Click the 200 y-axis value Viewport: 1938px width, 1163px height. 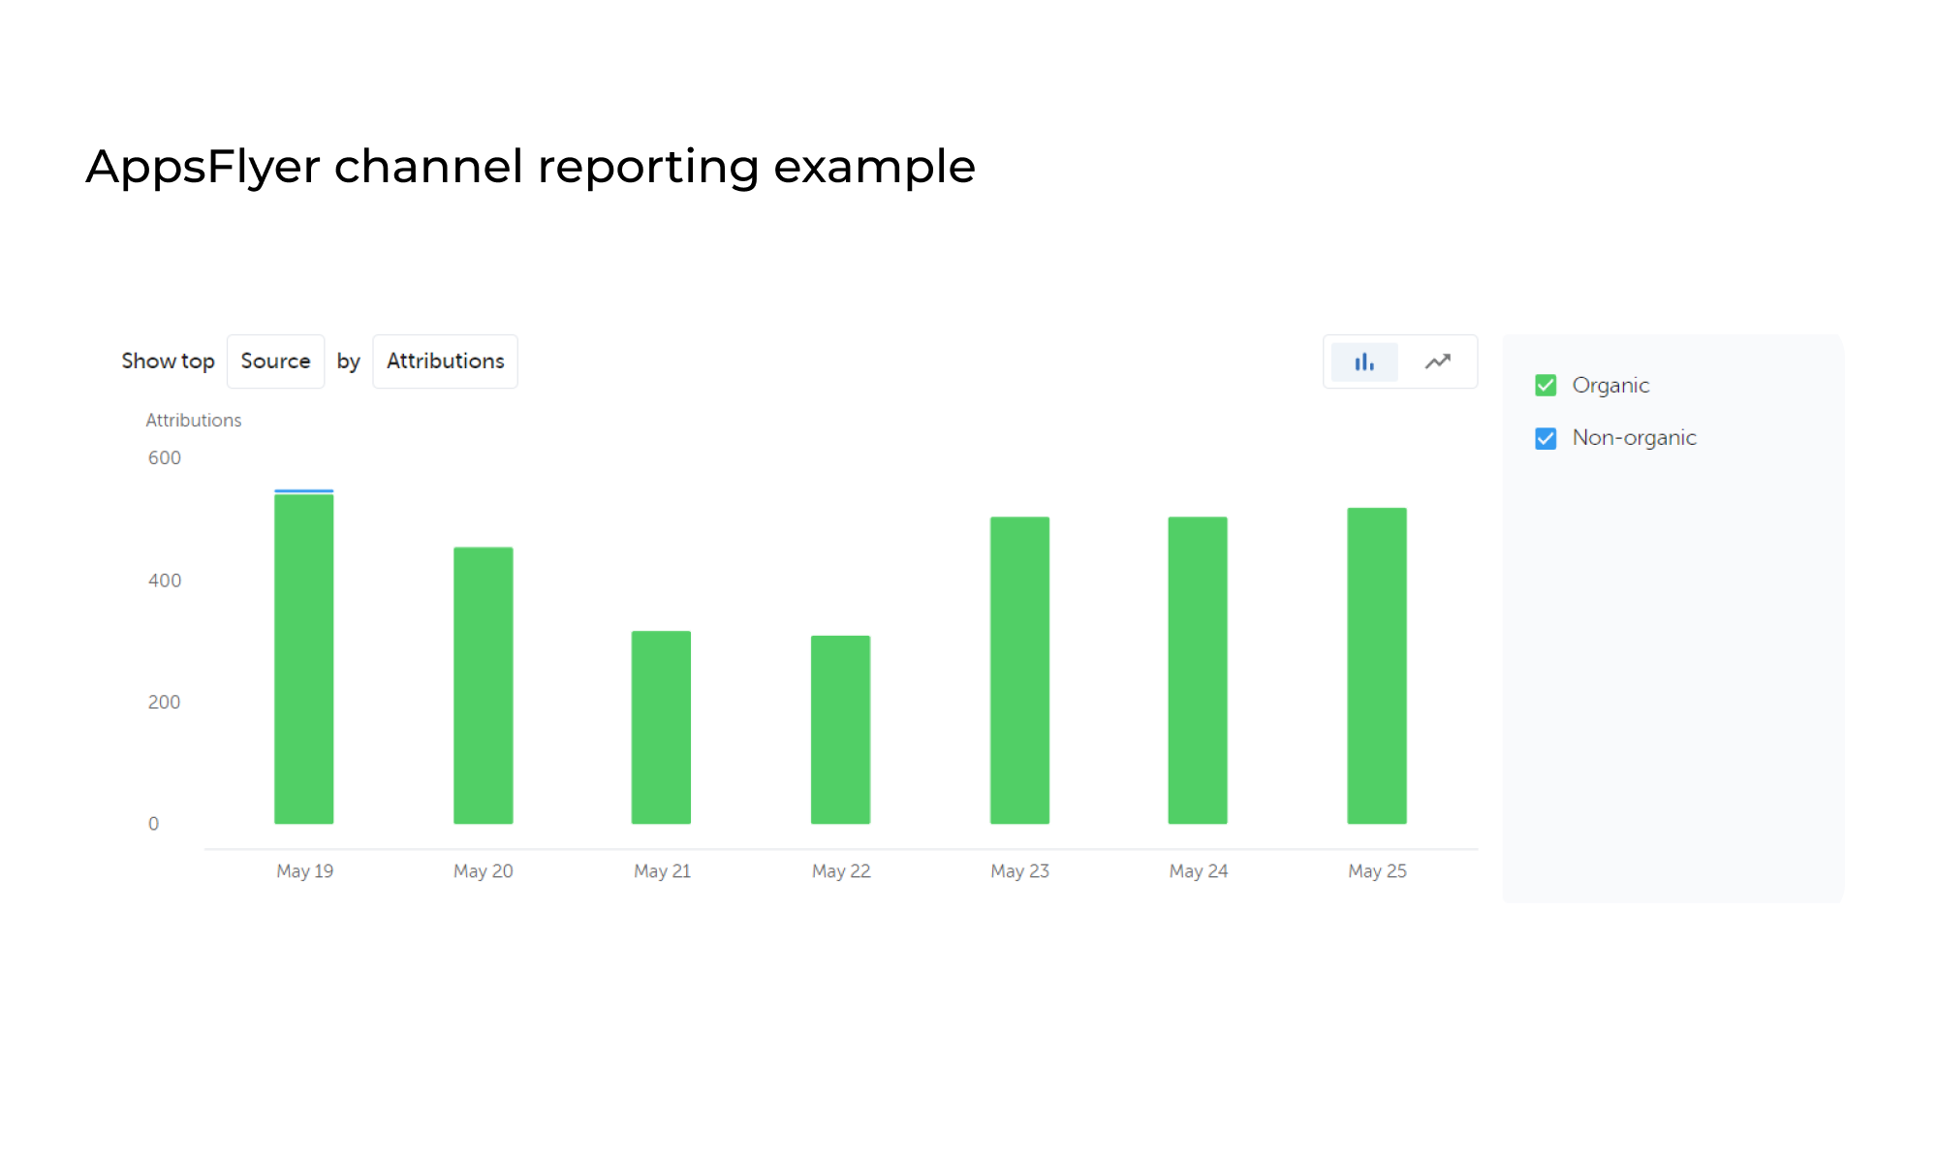point(165,703)
